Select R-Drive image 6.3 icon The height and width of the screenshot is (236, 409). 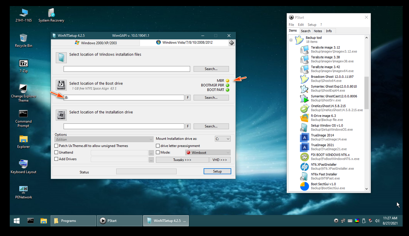[x=305, y=118]
